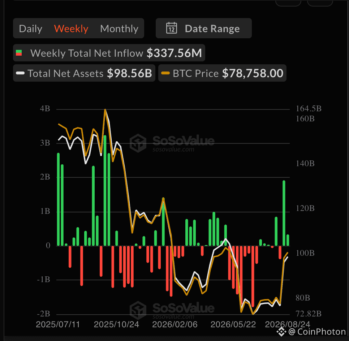The image size is (349, 341).
Task: Click the -2B left axis label
Action: pos(43,314)
